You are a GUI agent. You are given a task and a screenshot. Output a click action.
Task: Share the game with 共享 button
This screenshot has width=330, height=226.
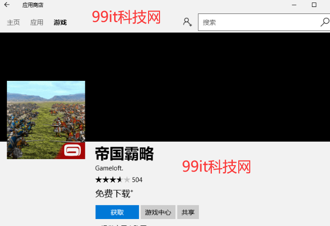click(x=188, y=212)
